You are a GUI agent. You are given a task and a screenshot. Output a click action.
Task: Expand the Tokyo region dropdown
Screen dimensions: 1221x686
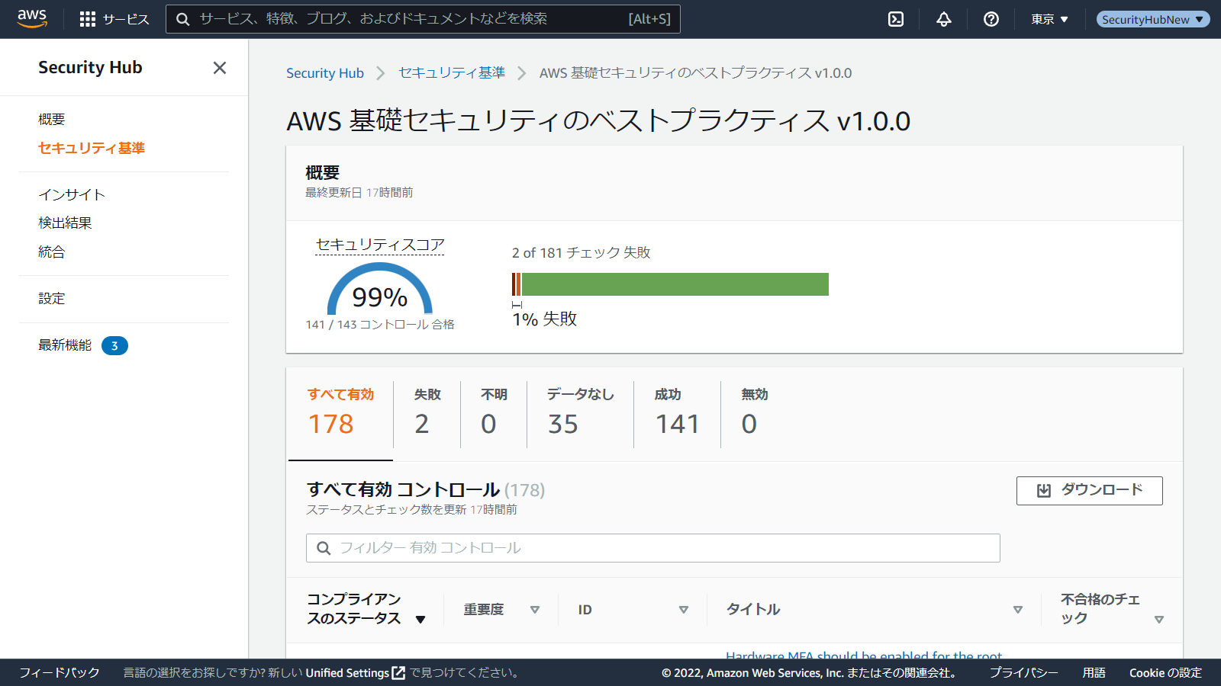coord(1049,19)
